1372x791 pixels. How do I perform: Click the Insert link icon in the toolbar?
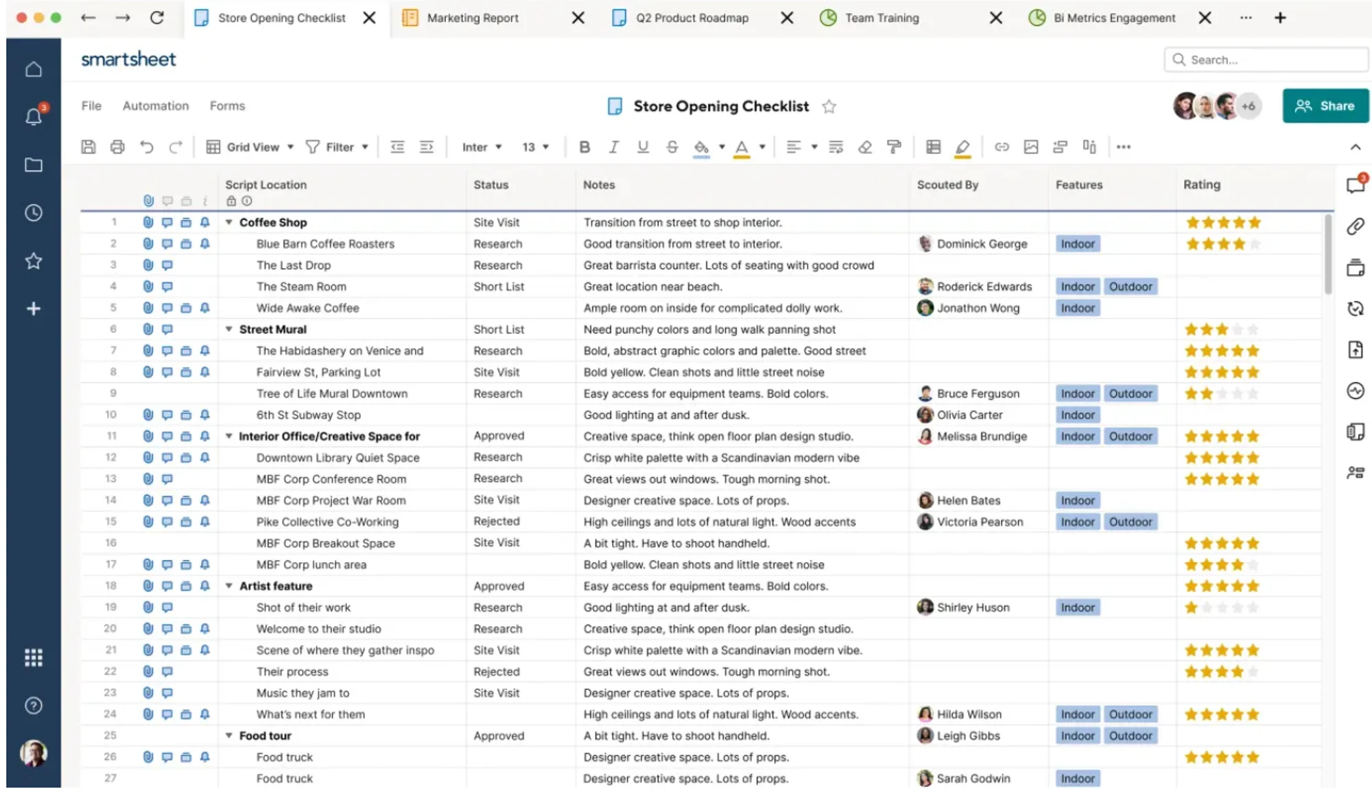1002,146
